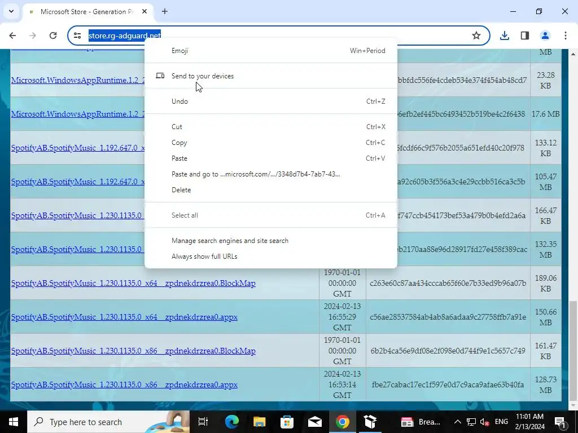This screenshot has height=433, width=578.
Task: Choose Always show full URLs
Action: (x=271, y=257)
